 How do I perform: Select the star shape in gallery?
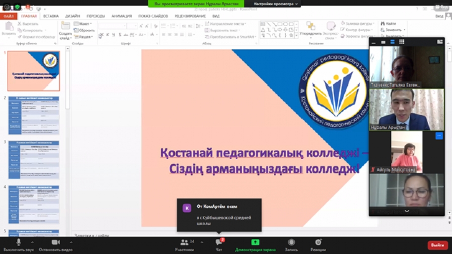pyautogui.click(x=291, y=36)
